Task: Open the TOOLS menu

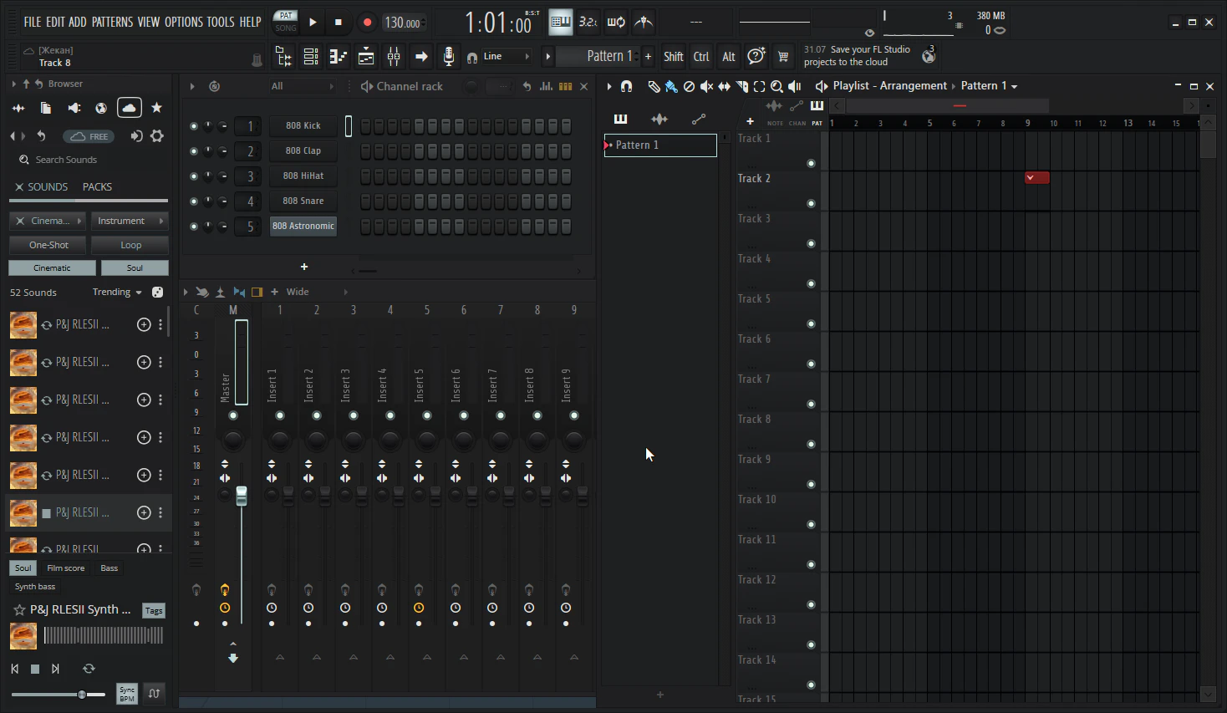Action: click(x=221, y=22)
